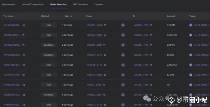Copy the 0x9ED9 from address
The height and width of the screenshot is (107, 210).
coord(104,95)
